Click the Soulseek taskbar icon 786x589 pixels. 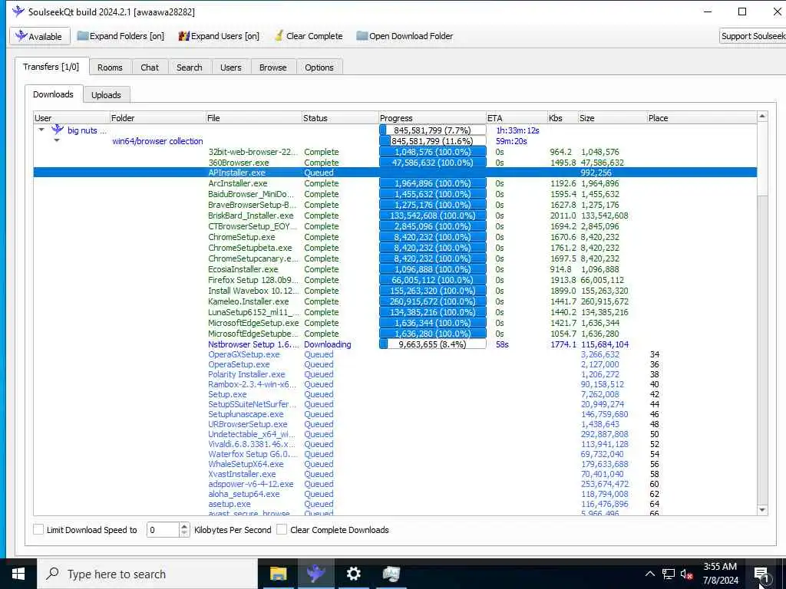pos(315,574)
